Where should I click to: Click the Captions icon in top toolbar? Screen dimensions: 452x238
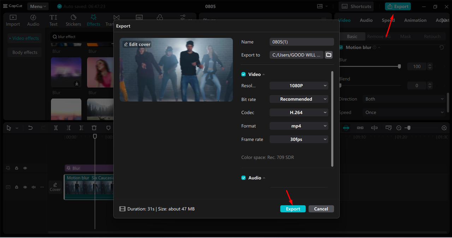pos(139,17)
